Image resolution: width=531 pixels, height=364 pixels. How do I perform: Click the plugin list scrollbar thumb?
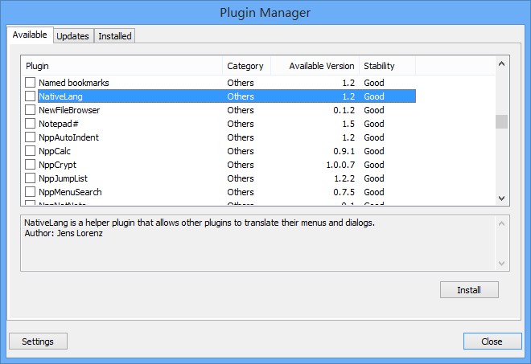click(502, 122)
